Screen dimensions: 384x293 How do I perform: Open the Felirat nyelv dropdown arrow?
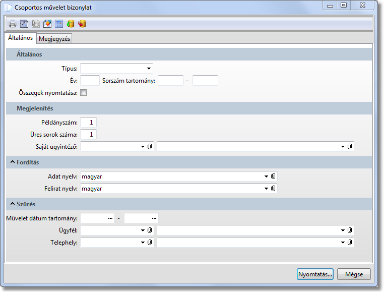tap(266, 189)
